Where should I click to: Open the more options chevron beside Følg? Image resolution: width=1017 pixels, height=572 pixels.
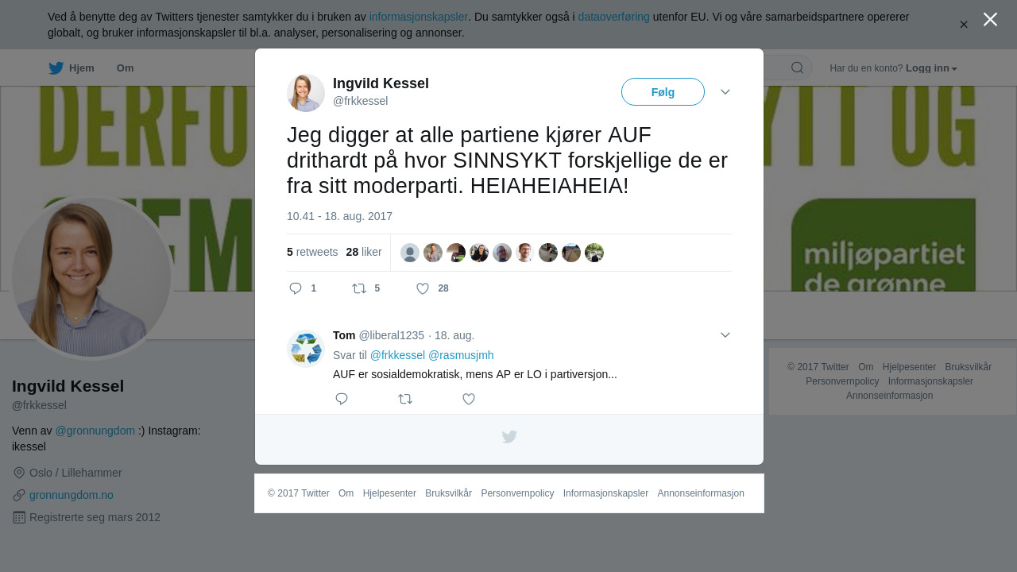coord(725,92)
